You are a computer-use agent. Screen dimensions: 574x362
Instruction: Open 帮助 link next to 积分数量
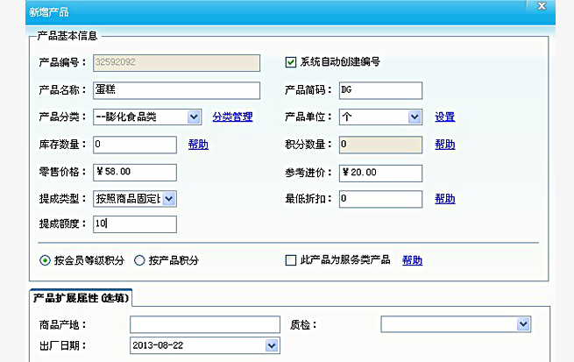pos(445,145)
